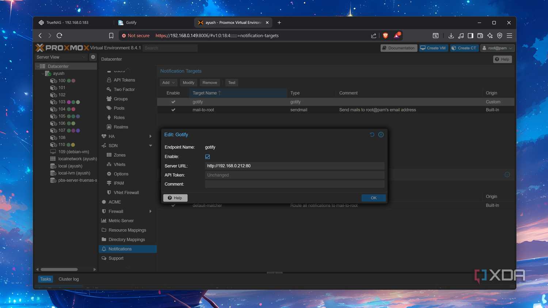The image size is (548, 308).
Task: Click the Brave Rewards triangle icon
Action: coord(397,35)
